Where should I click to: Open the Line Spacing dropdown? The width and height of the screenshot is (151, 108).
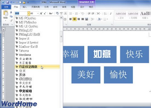pyautogui.click(x=93, y=19)
